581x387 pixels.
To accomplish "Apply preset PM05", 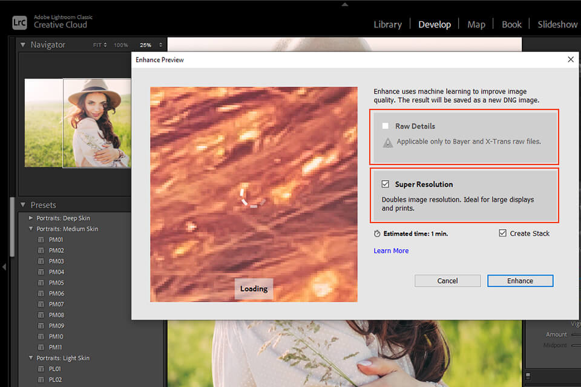I will (x=56, y=282).
